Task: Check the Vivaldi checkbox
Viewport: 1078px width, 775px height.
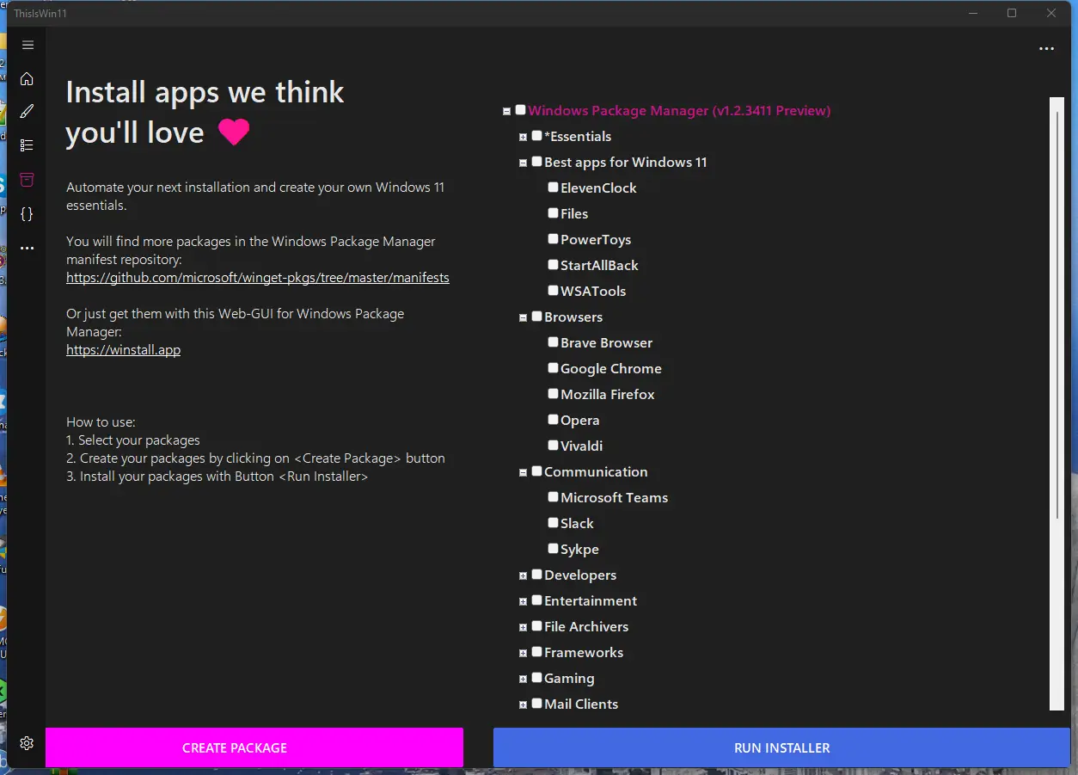Action: [553, 446]
